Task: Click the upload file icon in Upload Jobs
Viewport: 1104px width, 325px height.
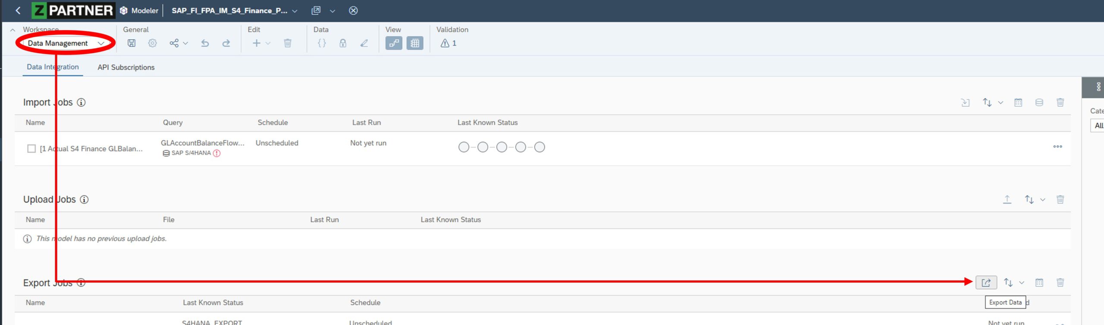Action: tap(1007, 200)
